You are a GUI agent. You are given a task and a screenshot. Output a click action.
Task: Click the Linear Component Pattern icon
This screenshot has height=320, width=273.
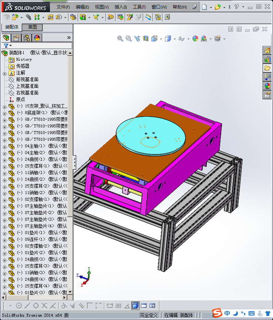point(37,17)
